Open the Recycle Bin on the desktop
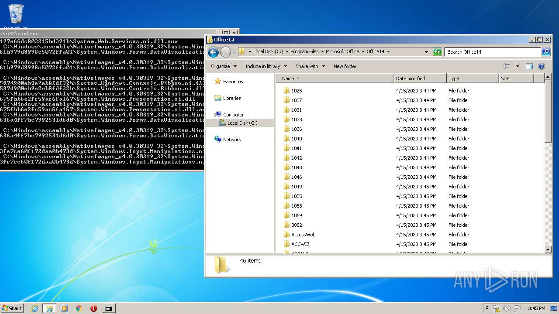 click(16, 17)
